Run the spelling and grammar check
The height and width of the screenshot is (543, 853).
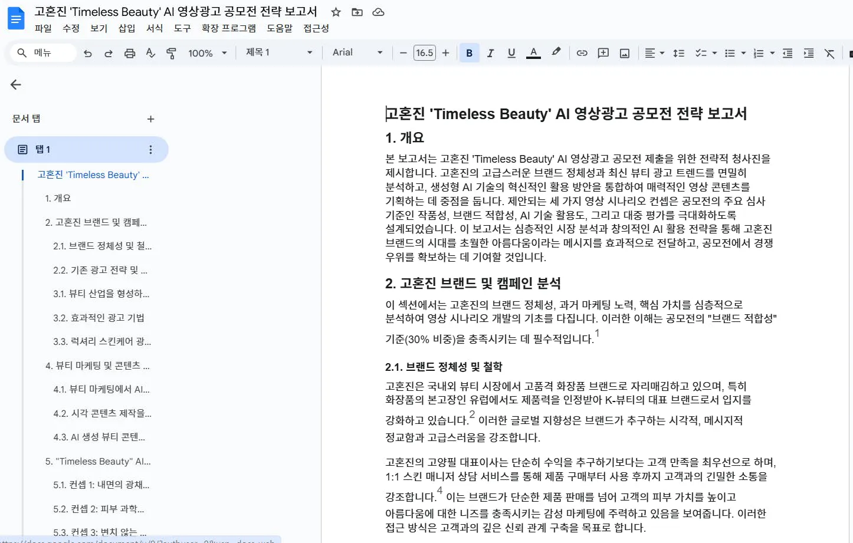tap(150, 52)
